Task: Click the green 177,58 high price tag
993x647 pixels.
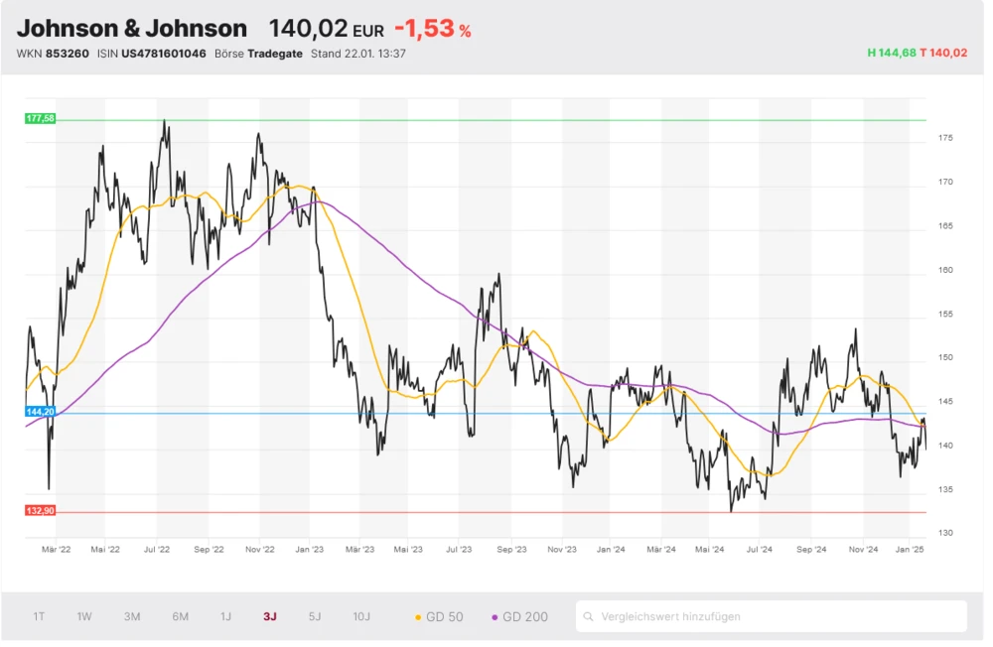Action: 38,119
